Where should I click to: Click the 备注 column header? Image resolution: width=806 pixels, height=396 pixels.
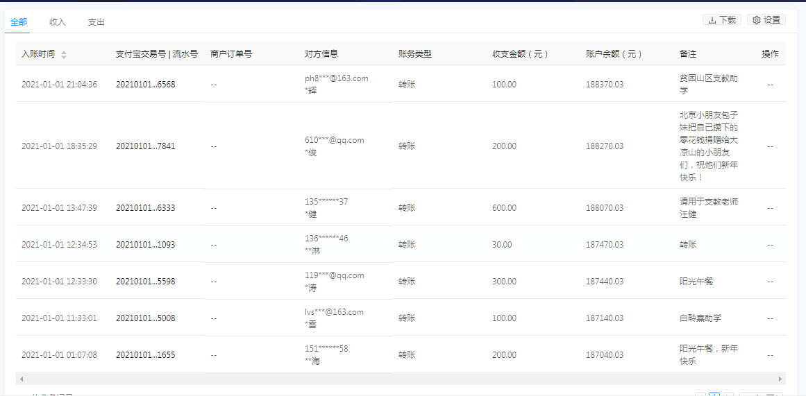click(688, 54)
